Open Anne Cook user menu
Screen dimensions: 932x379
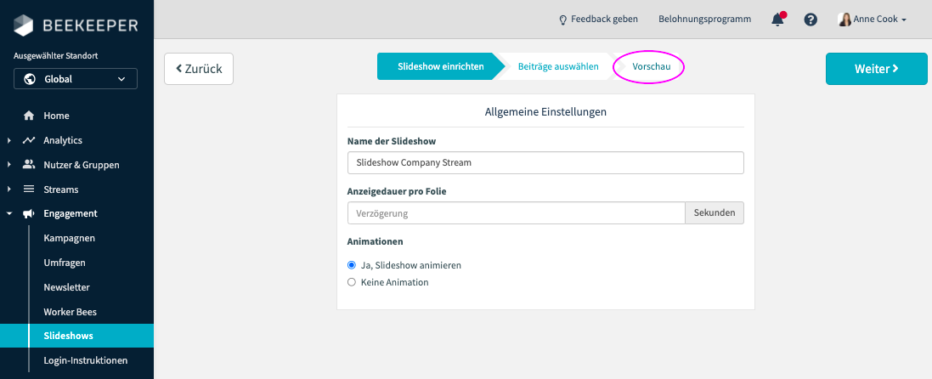pos(872,20)
